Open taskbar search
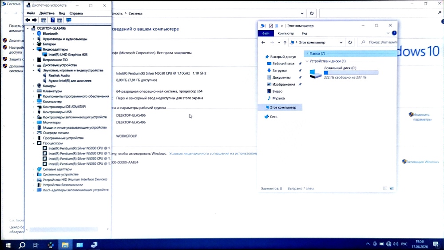The image size is (444, 250). [22, 245]
